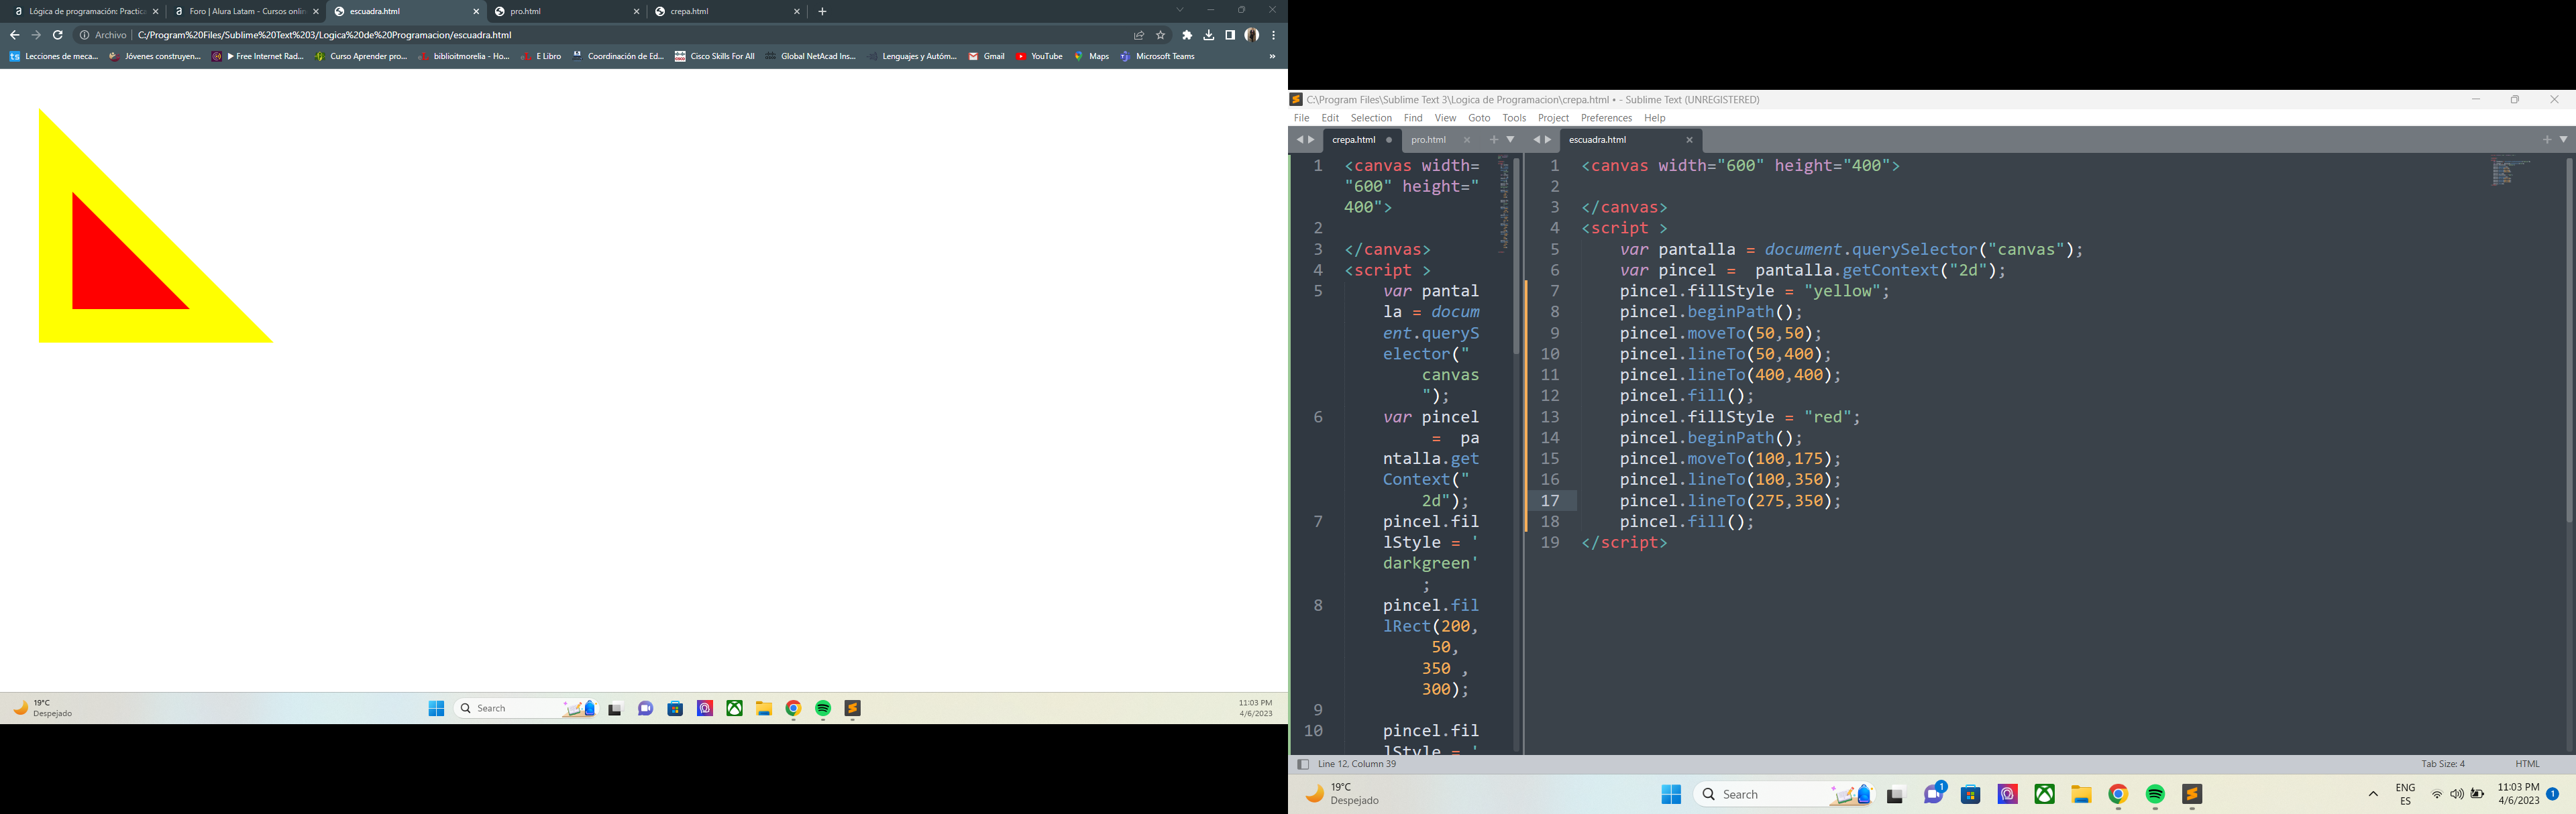This screenshot has width=2576, height=814.
Task: Close the pro.html Sublime tab
Action: pyautogui.click(x=1467, y=140)
